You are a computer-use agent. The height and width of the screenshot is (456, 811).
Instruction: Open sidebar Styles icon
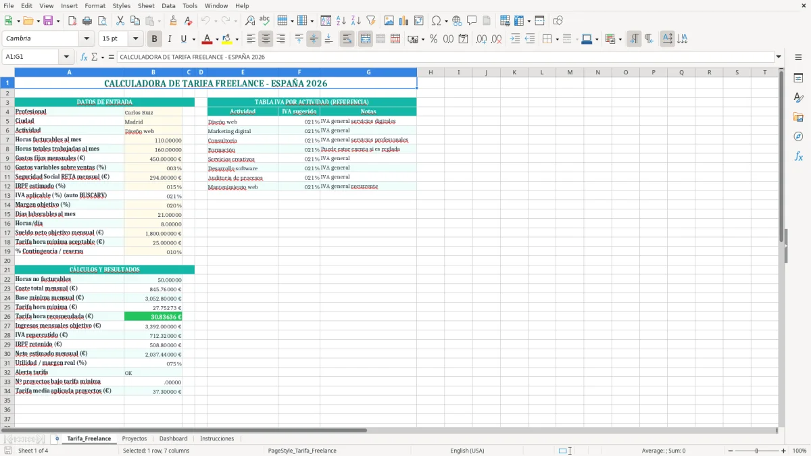click(798, 97)
